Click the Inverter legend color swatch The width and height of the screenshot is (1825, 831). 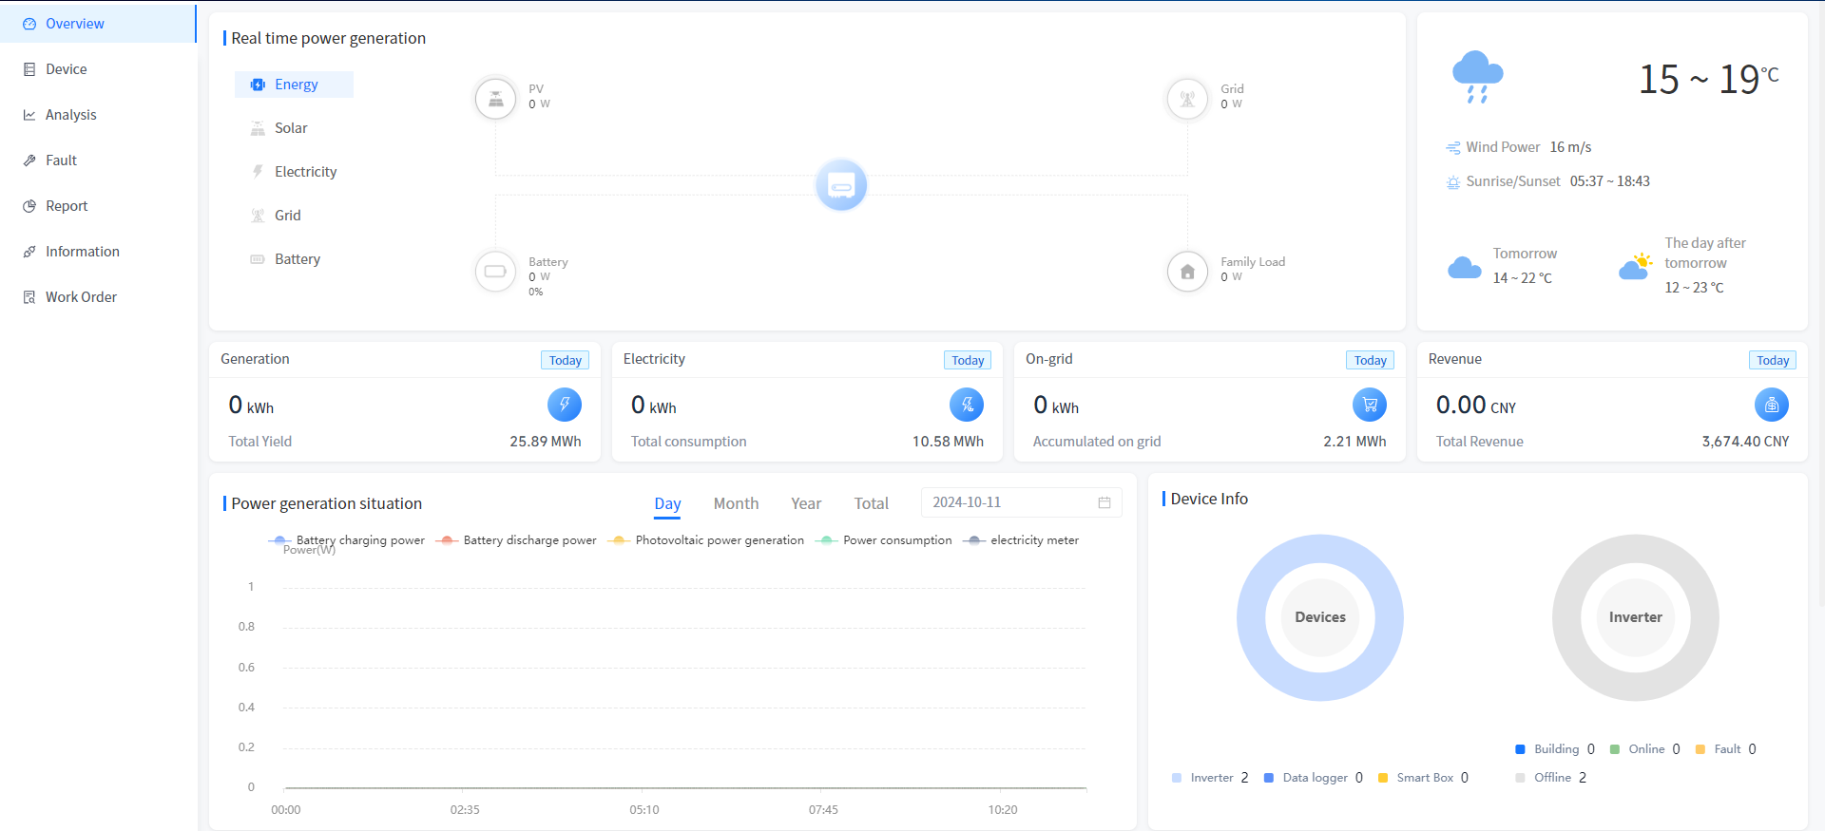click(x=1177, y=778)
